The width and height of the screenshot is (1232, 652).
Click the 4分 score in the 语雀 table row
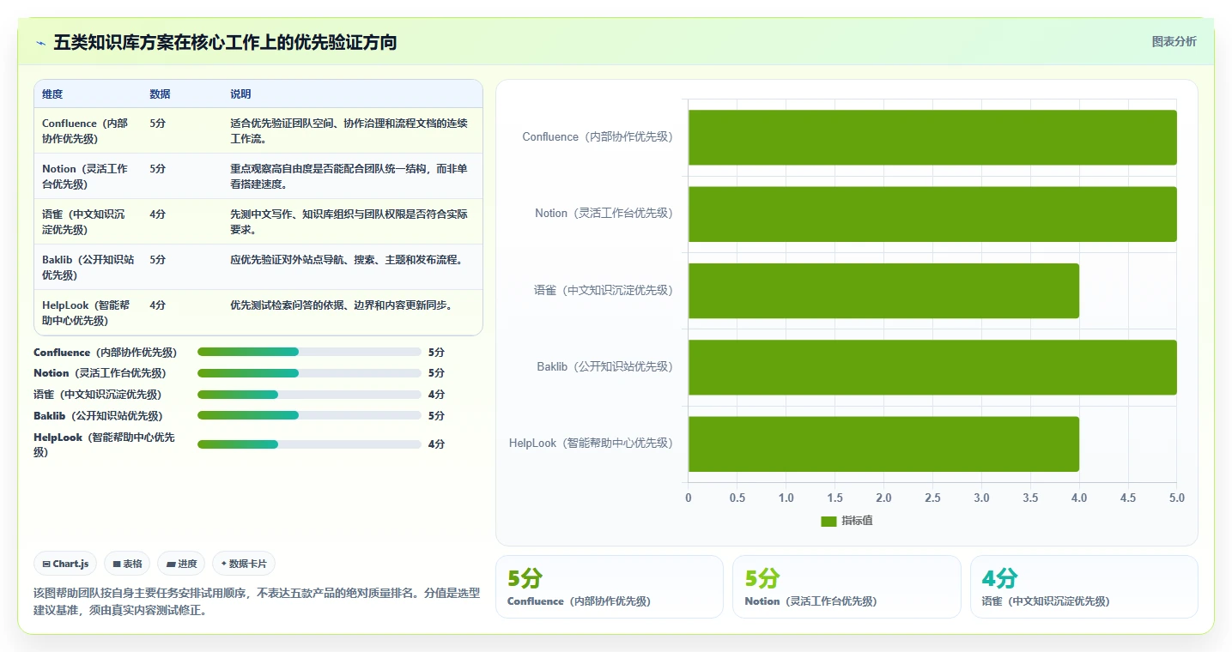click(x=158, y=214)
